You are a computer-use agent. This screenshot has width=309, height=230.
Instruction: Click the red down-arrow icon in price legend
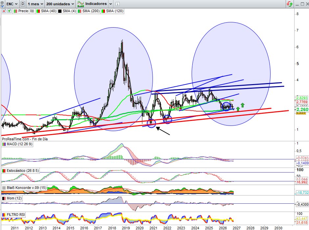(4, 11)
